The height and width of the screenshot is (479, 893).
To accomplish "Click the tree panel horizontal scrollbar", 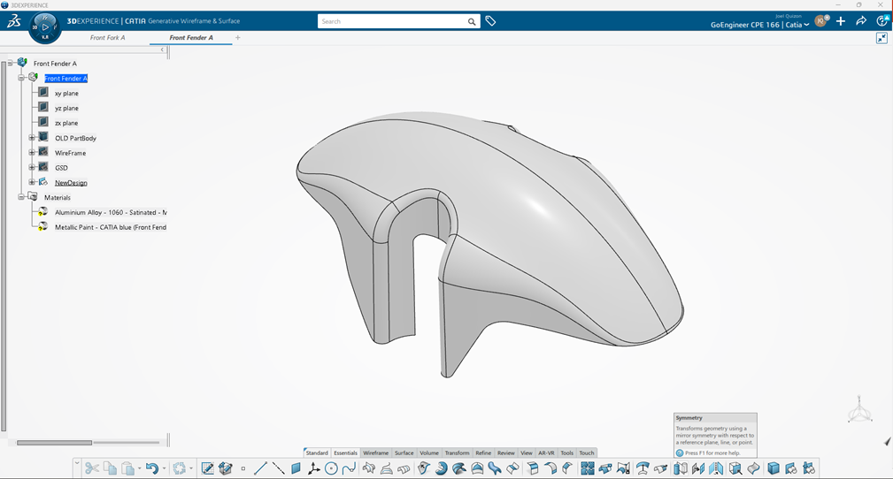I will 54,442.
